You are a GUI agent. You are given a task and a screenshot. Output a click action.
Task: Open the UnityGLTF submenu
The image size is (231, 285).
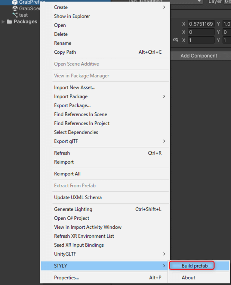click(x=164, y=254)
